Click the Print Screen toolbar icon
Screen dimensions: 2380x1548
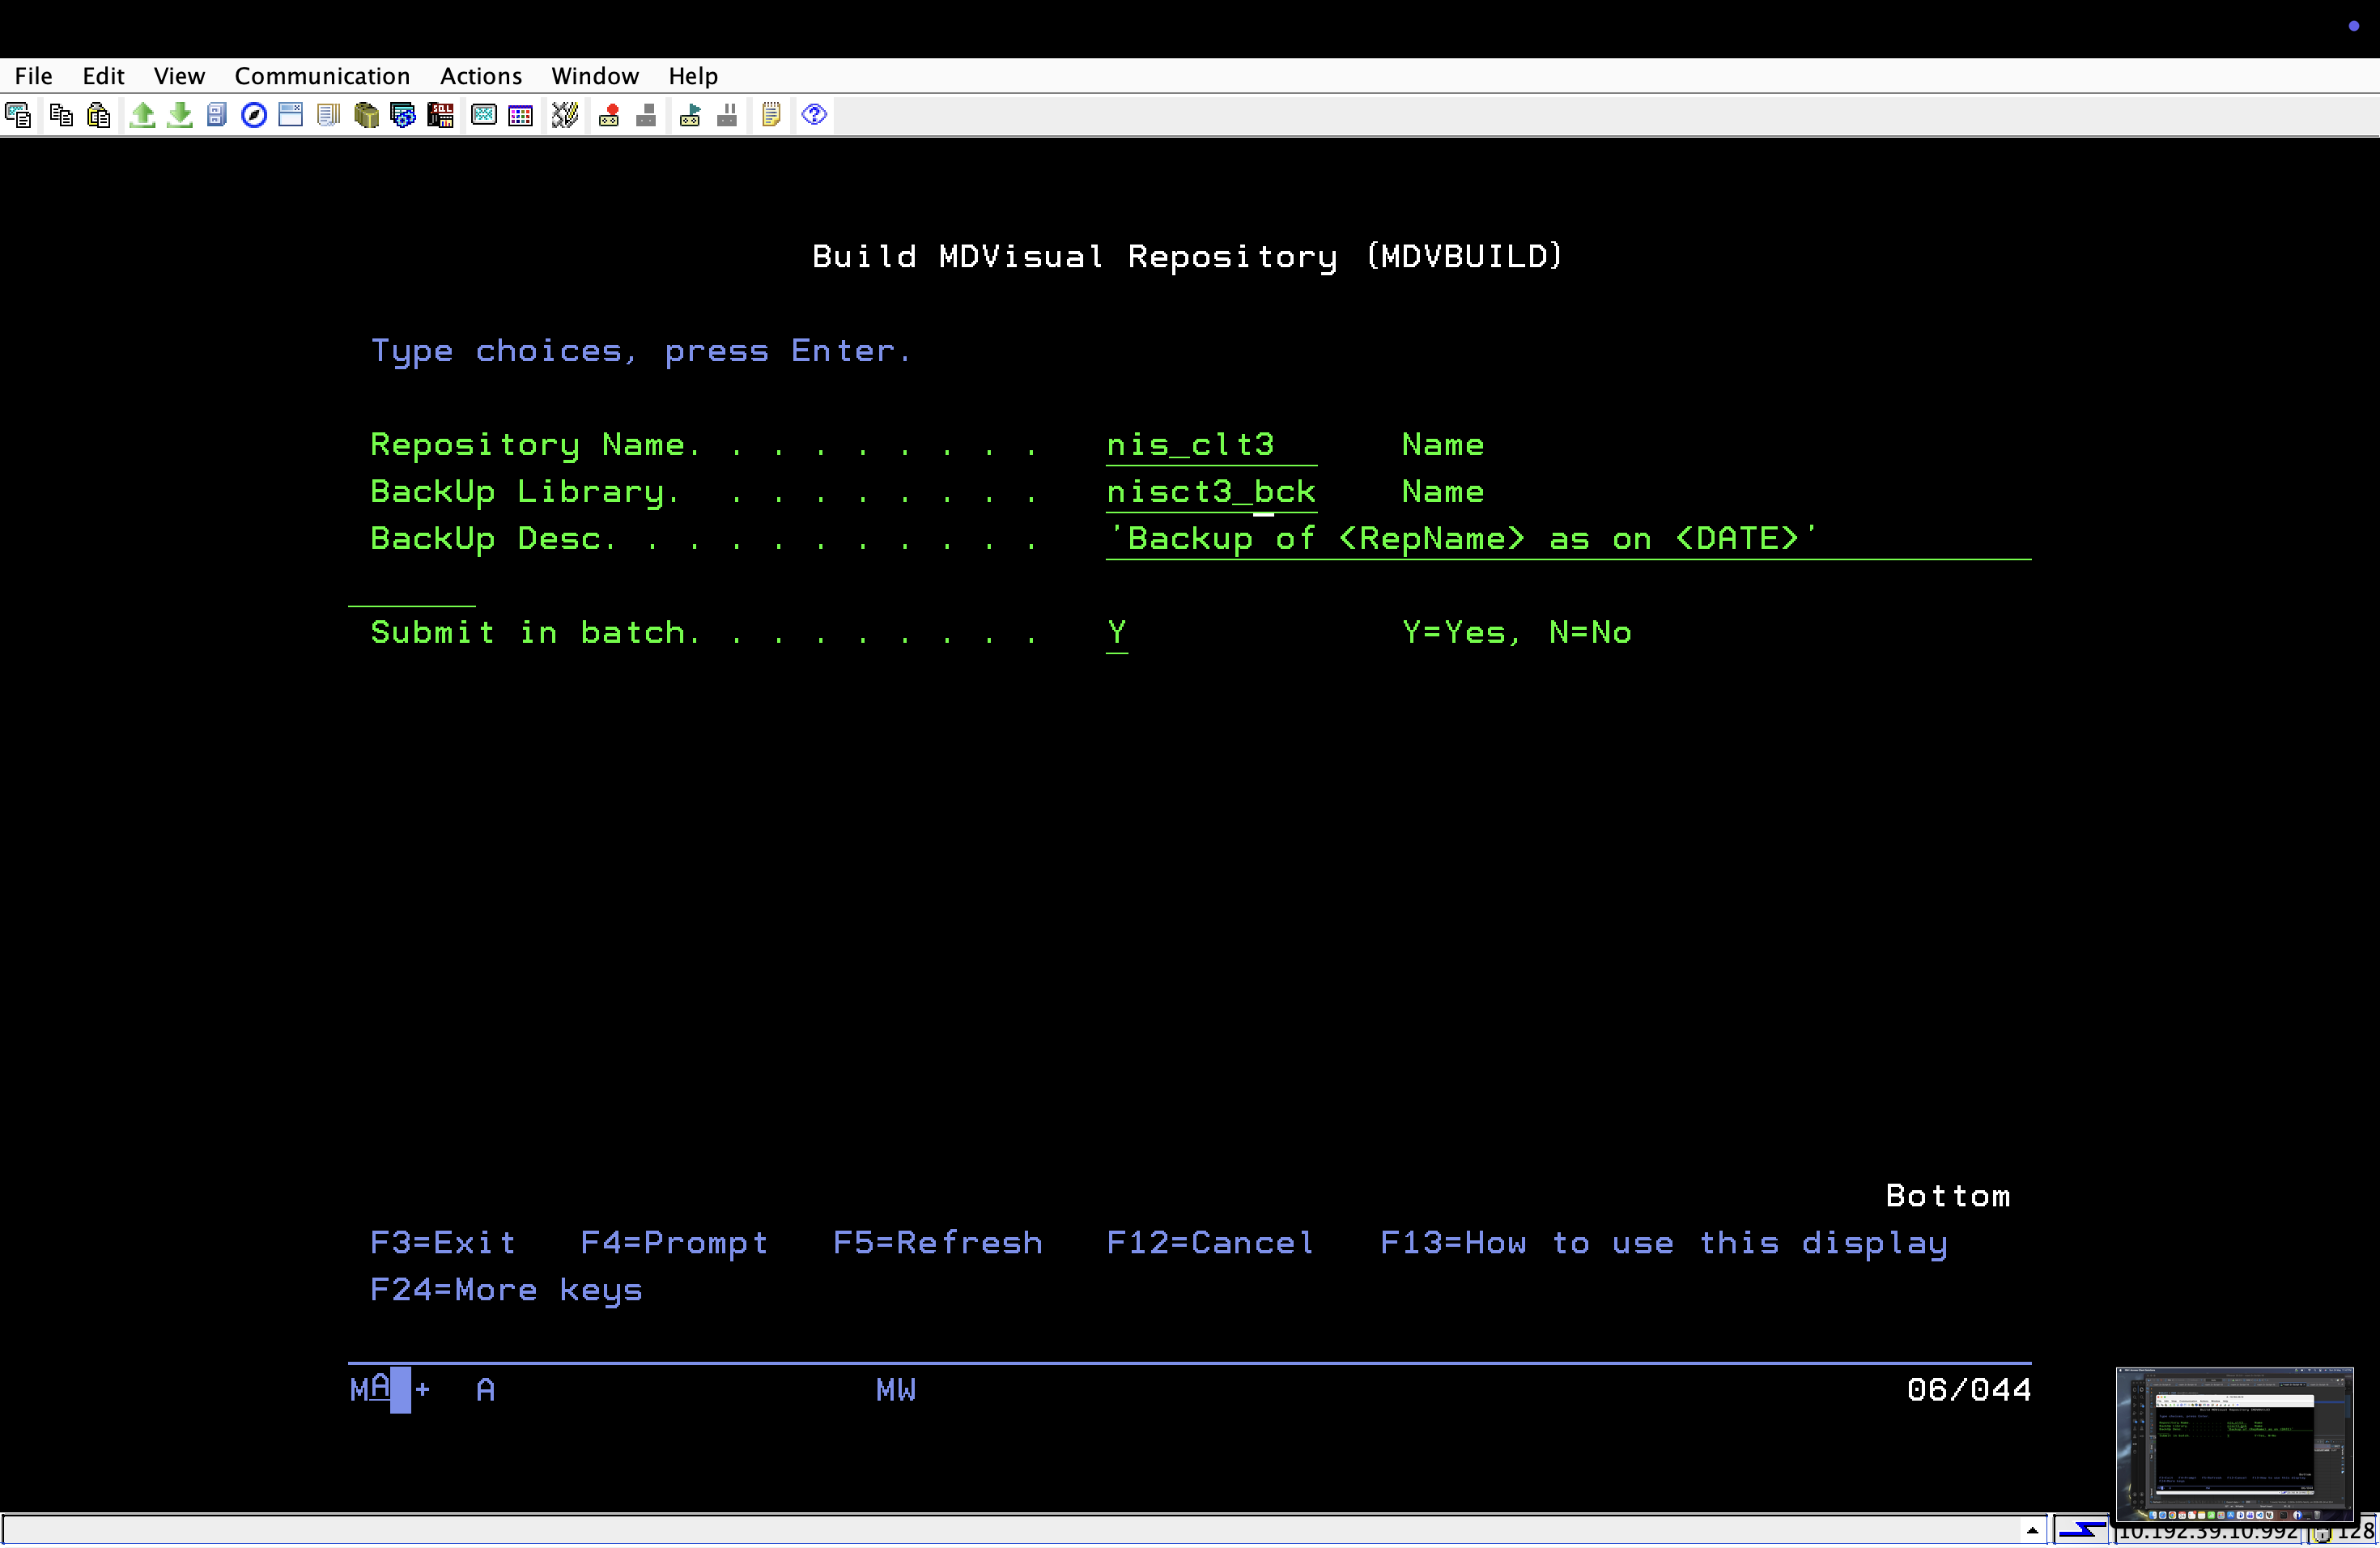pos(18,115)
